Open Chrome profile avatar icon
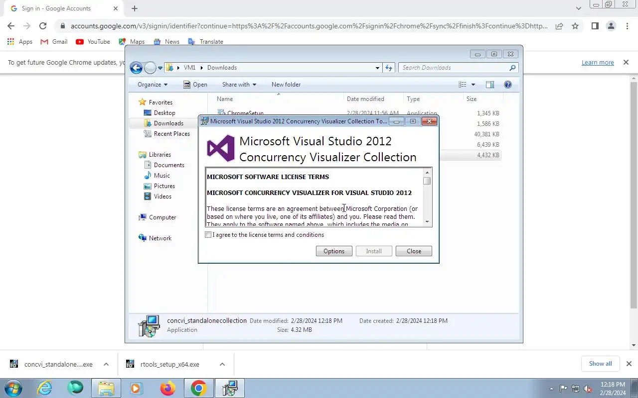Image resolution: width=638 pixels, height=398 pixels. tap(611, 26)
